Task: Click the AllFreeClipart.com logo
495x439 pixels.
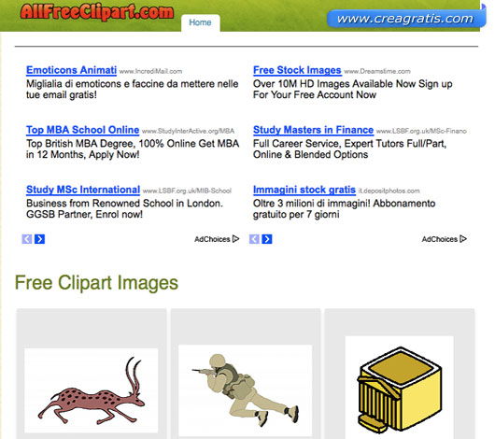Action: (x=96, y=12)
